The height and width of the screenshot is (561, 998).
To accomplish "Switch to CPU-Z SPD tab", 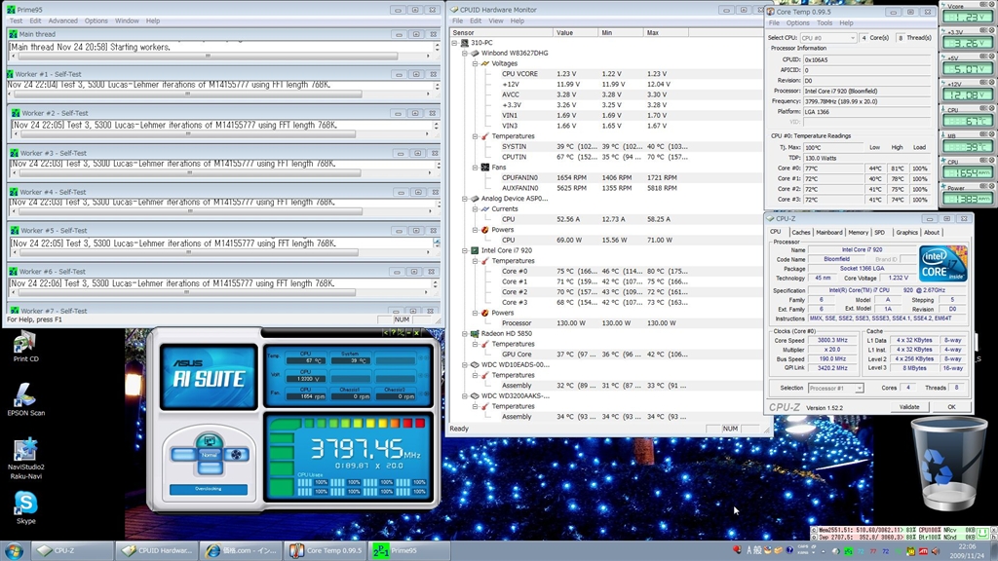I will coord(880,233).
